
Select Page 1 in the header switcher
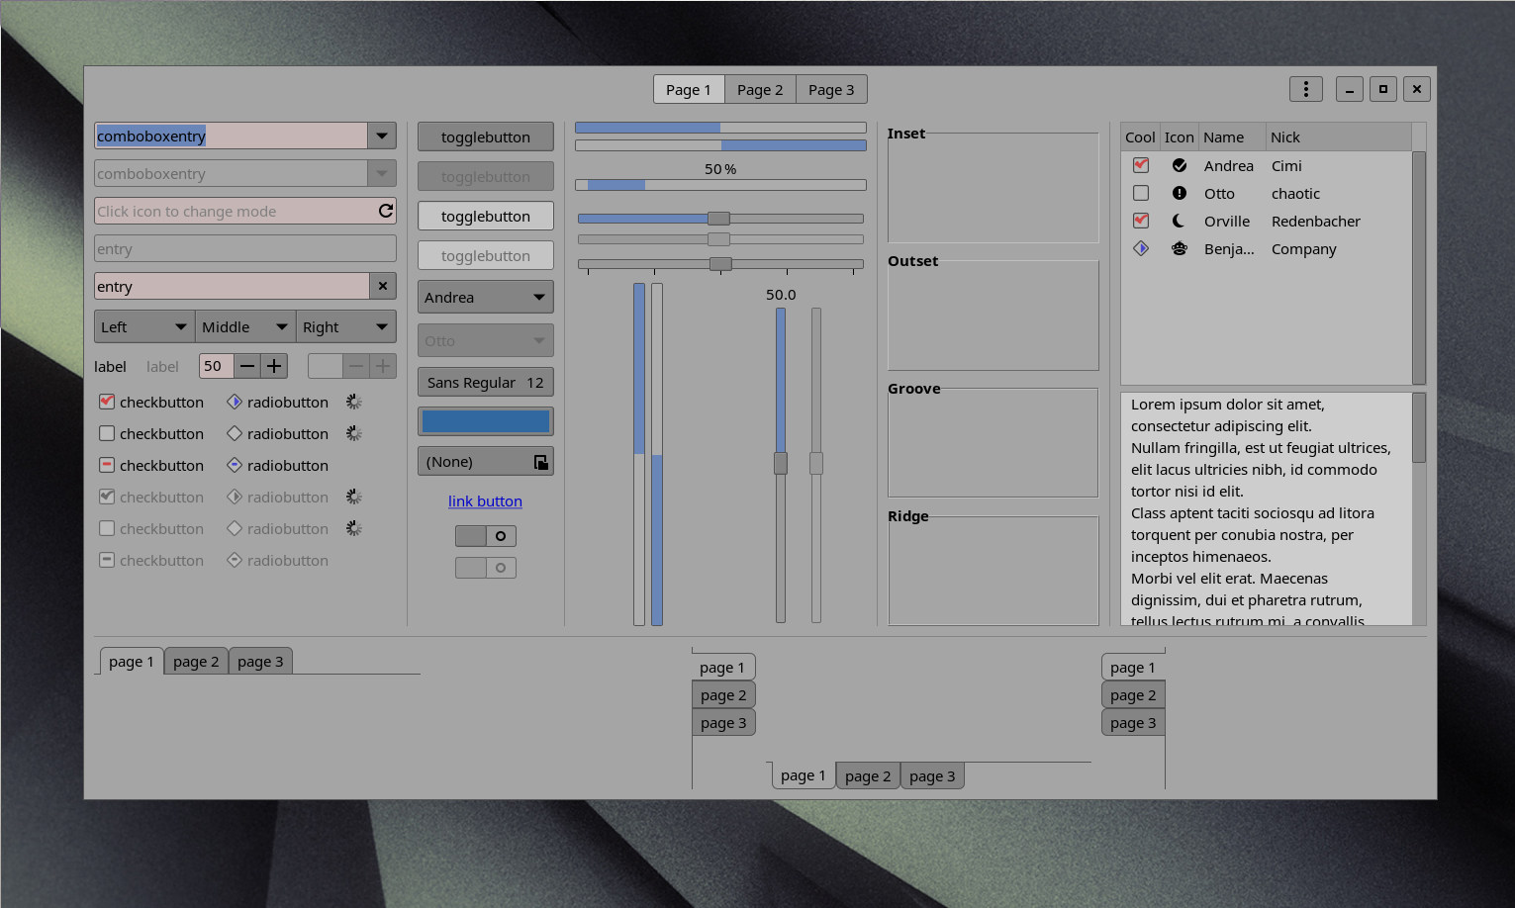pos(689,89)
